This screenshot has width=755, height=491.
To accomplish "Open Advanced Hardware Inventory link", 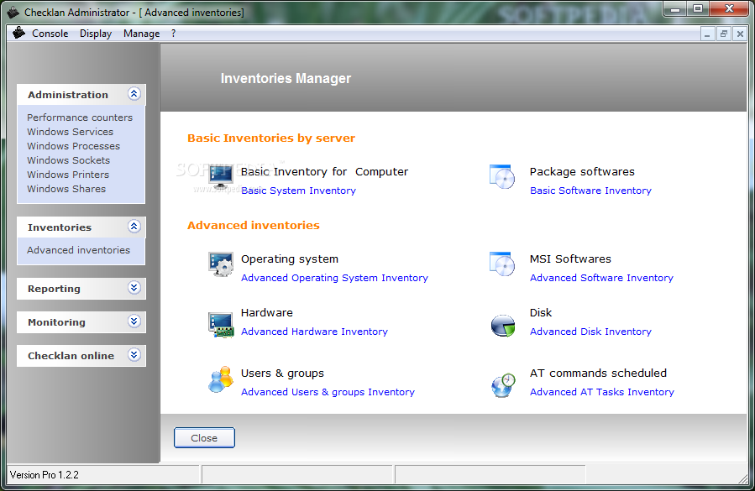I will [314, 332].
